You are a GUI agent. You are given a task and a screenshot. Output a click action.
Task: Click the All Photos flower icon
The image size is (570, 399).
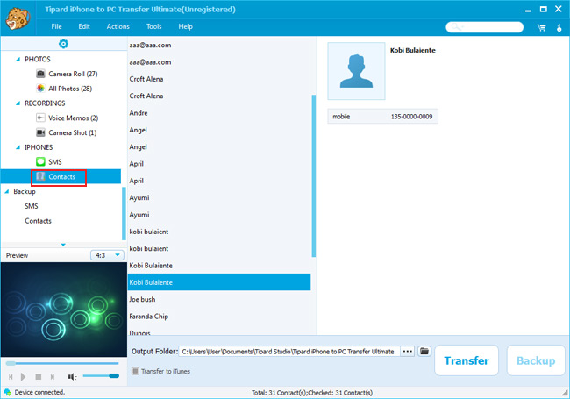pyautogui.click(x=40, y=89)
